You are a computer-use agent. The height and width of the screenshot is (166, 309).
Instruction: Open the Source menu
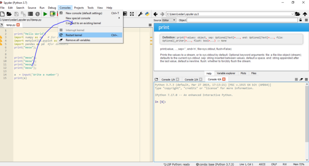pos(32,8)
